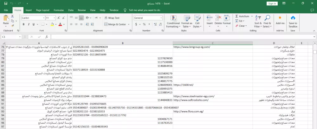Viewport: 317px width, 129px height.
Task: Expand the Name Box dropdown arrow
Action: [20, 37]
